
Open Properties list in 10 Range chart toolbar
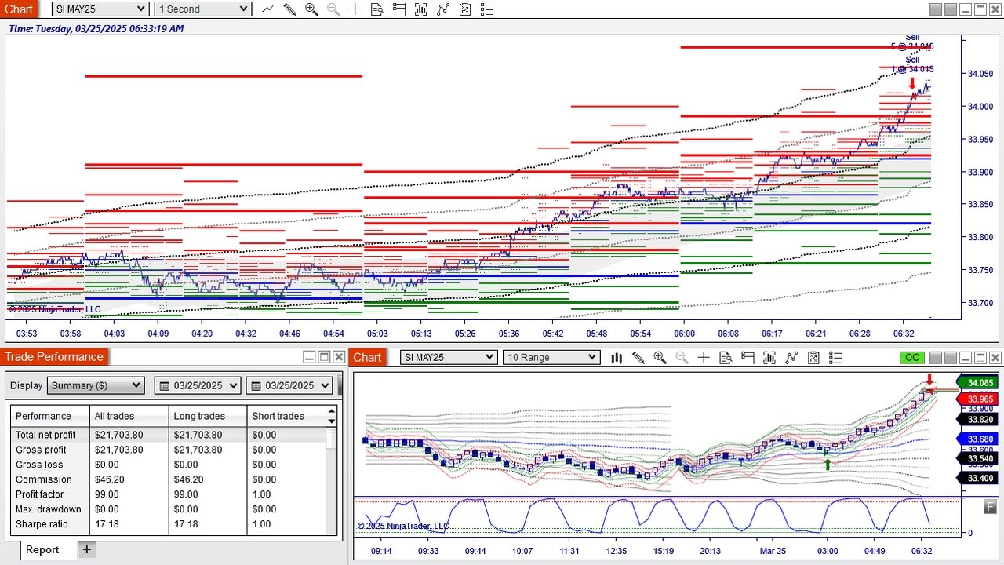835,358
